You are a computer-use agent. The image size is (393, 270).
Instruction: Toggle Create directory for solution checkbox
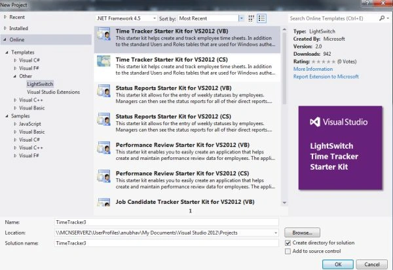[x=288, y=243]
